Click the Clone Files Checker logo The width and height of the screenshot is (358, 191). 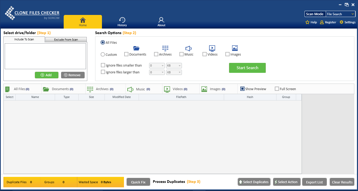pos(32,13)
